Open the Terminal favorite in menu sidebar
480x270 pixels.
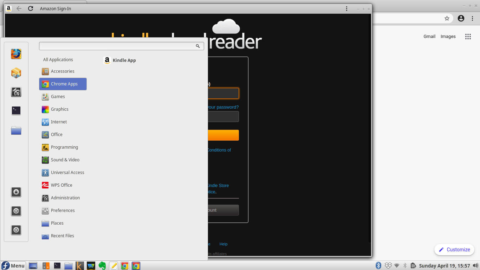pos(16,111)
